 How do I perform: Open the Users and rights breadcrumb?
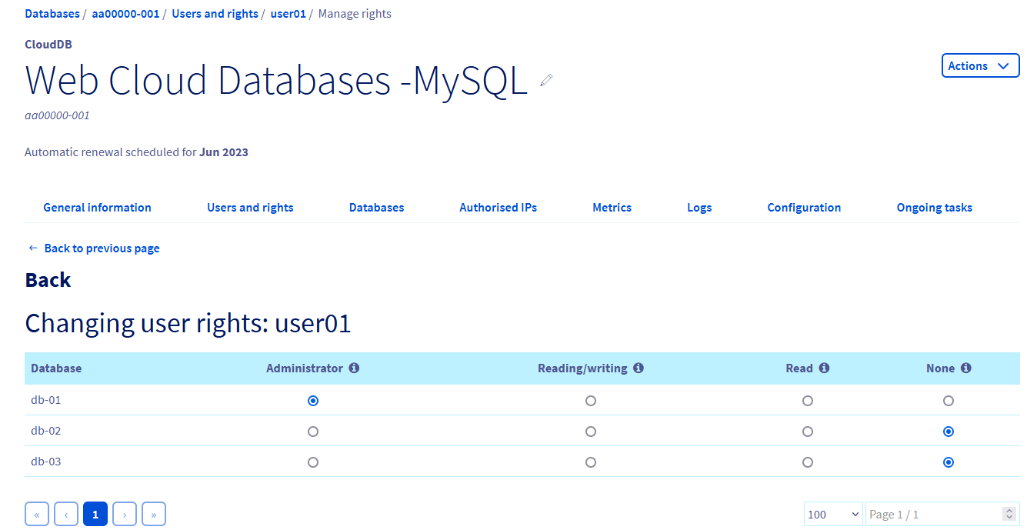215,13
